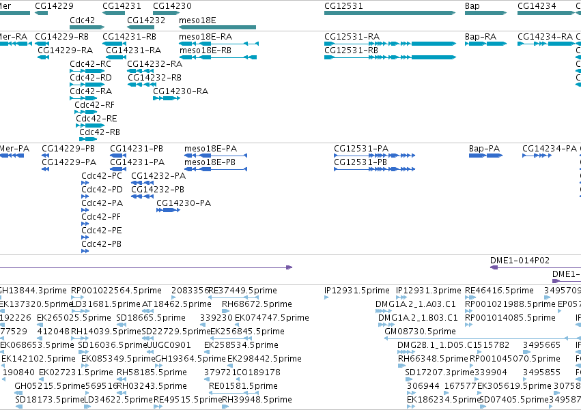Click EST SD17207.3prime
The image size is (581, 410).
440,372
